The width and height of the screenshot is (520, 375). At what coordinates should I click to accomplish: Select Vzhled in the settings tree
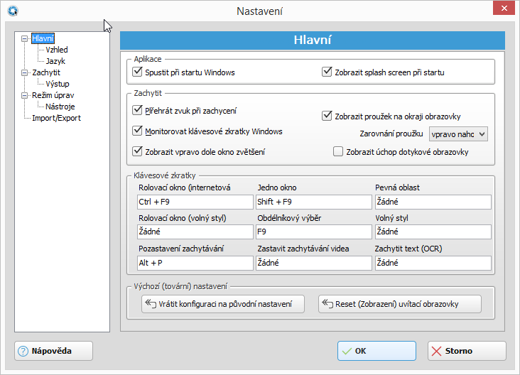pyautogui.click(x=57, y=50)
